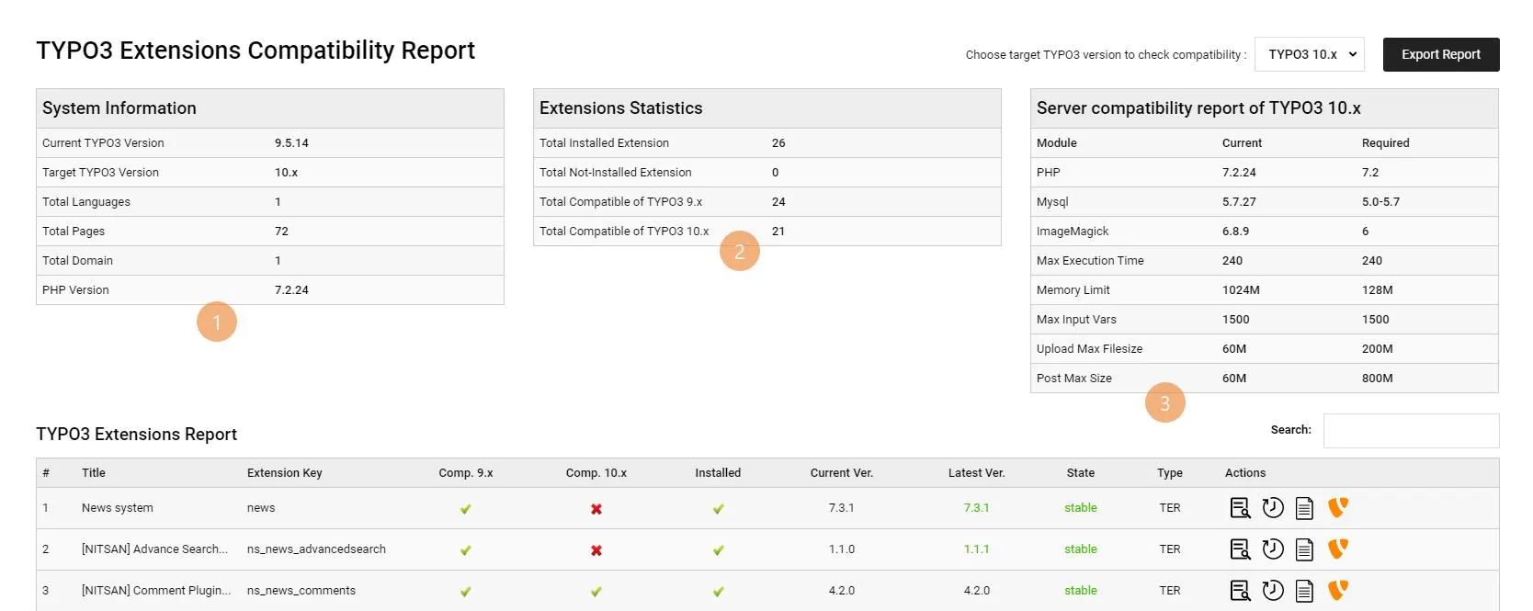The image size is (1533, 611).
Task: Click the Upload Max Filesize required value 200M
Action: [1378, 349]
